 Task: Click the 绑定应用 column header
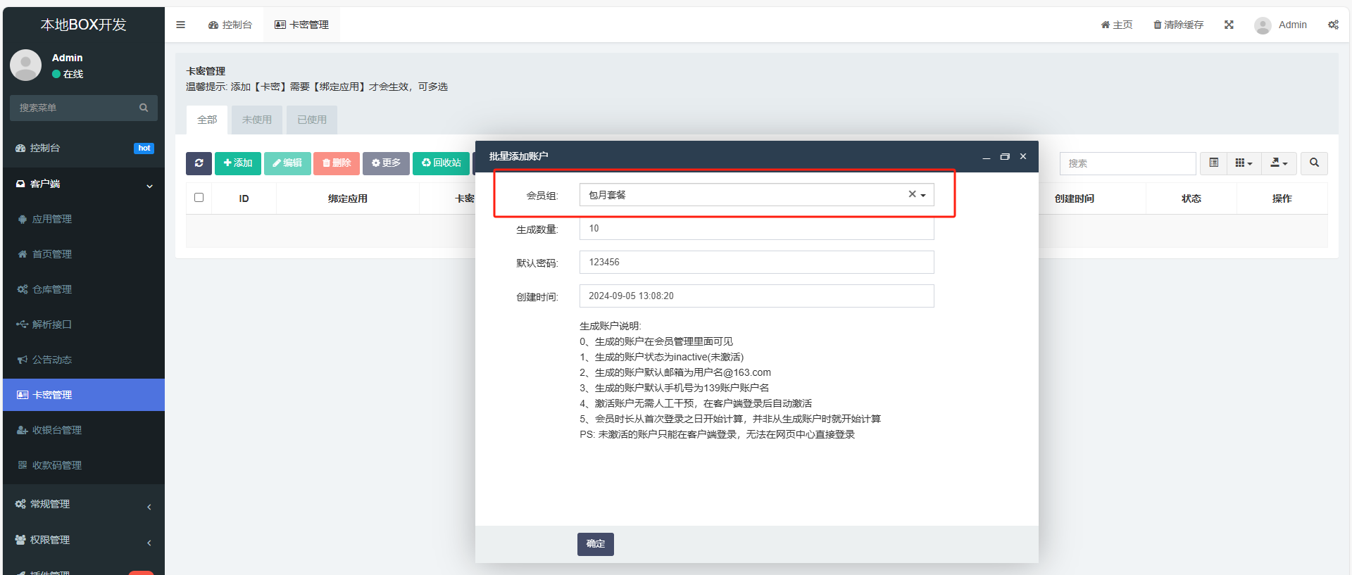[348, 198]
